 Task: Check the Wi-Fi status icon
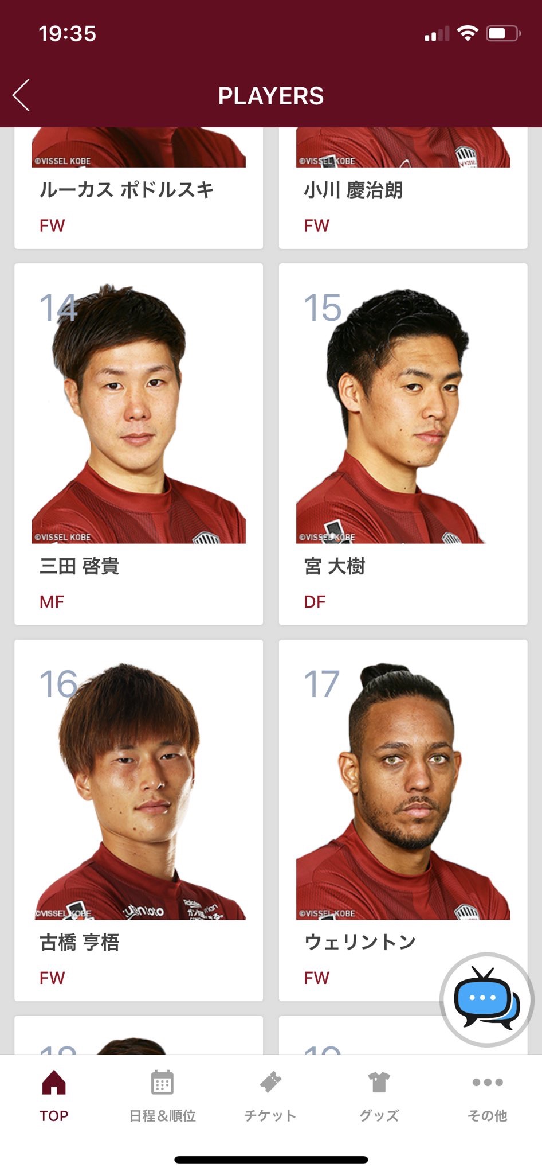468,33
